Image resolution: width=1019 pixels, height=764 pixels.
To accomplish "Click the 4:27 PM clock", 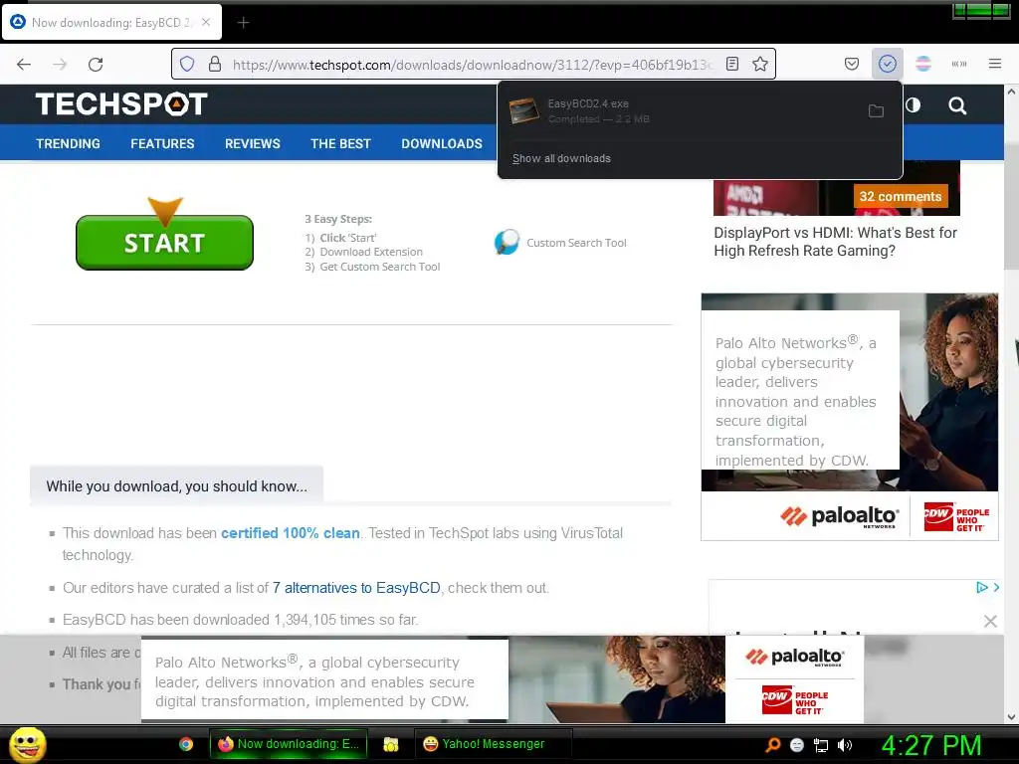I will tap(931, 745).
